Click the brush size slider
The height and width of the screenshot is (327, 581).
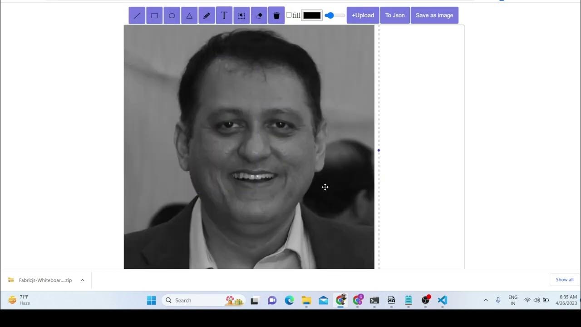(335, 15)
